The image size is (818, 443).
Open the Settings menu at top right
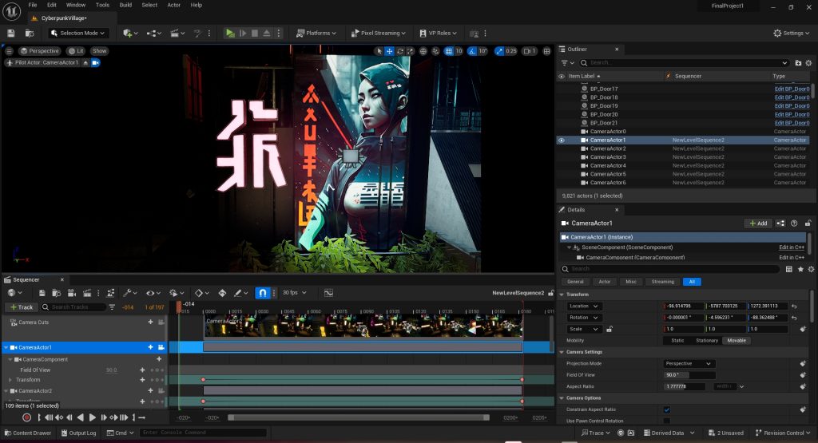[792, 33]
